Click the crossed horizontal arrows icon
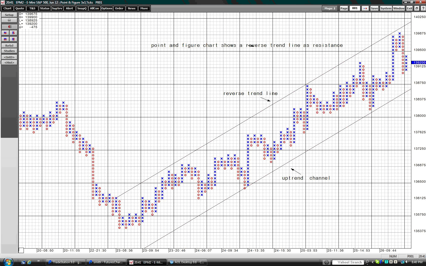This screenshot has height=266, width=426. click(5, 39)
